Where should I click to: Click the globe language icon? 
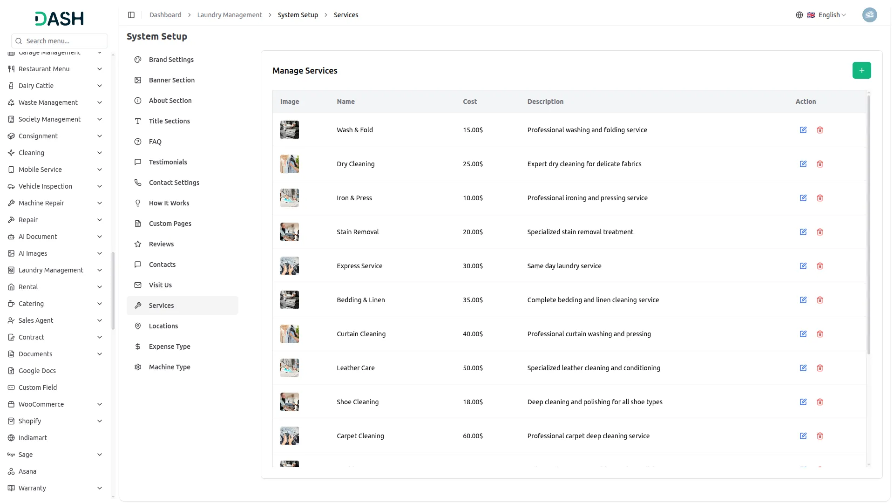[x=799, y=15]
